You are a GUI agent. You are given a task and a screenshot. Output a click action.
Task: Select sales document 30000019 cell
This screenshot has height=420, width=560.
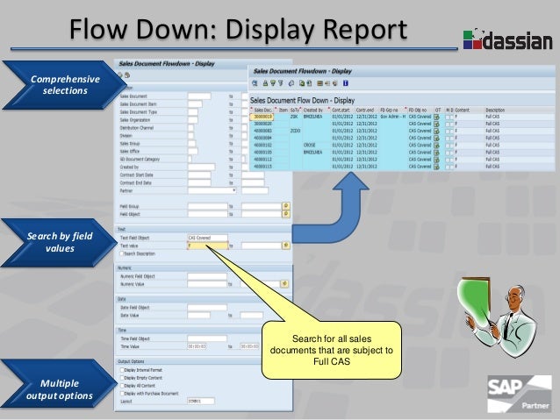[x=262, y=117]
